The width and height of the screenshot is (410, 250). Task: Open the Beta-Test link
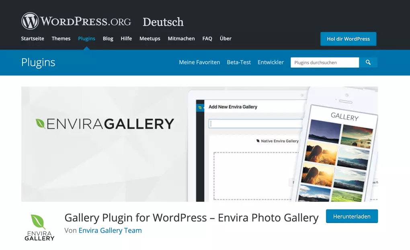click(x=239, y=62)
